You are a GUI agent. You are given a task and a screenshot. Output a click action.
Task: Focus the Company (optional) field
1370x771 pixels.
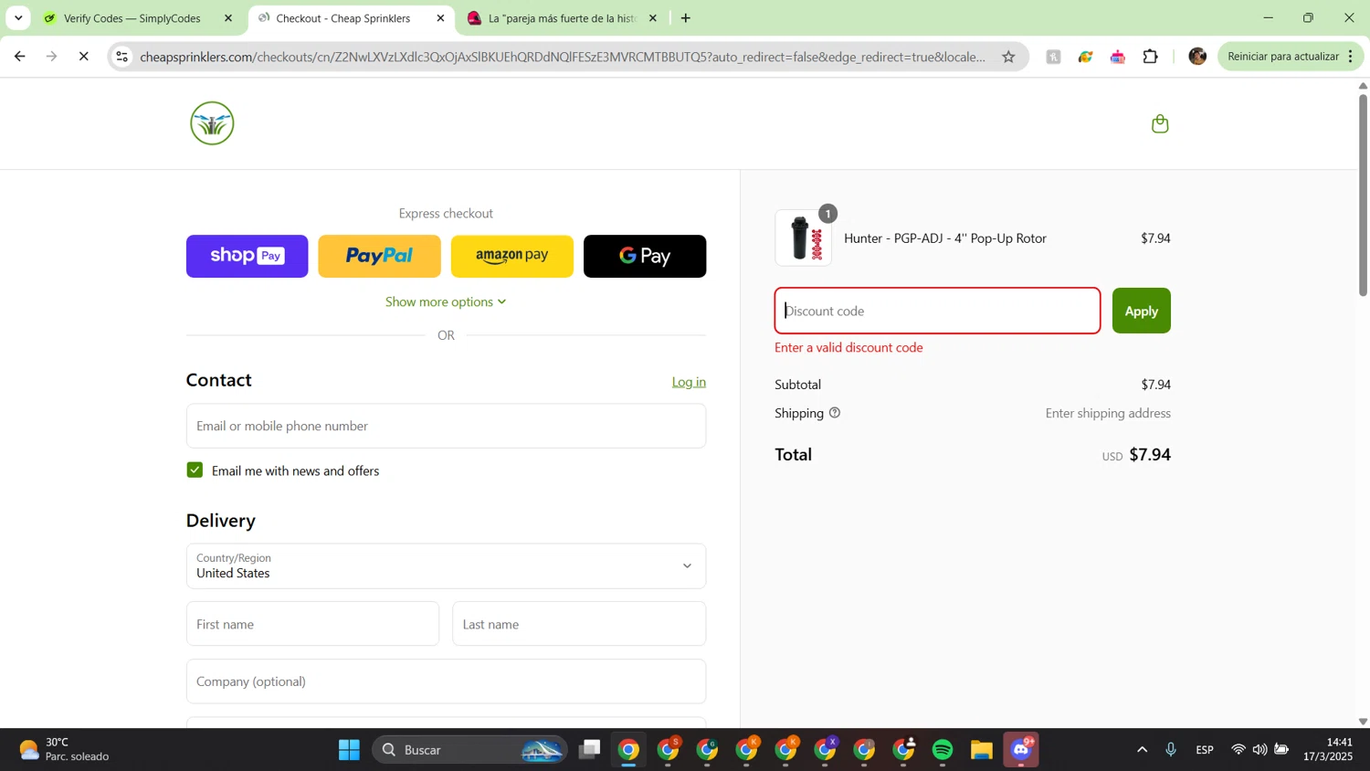(x=446, y=681)
